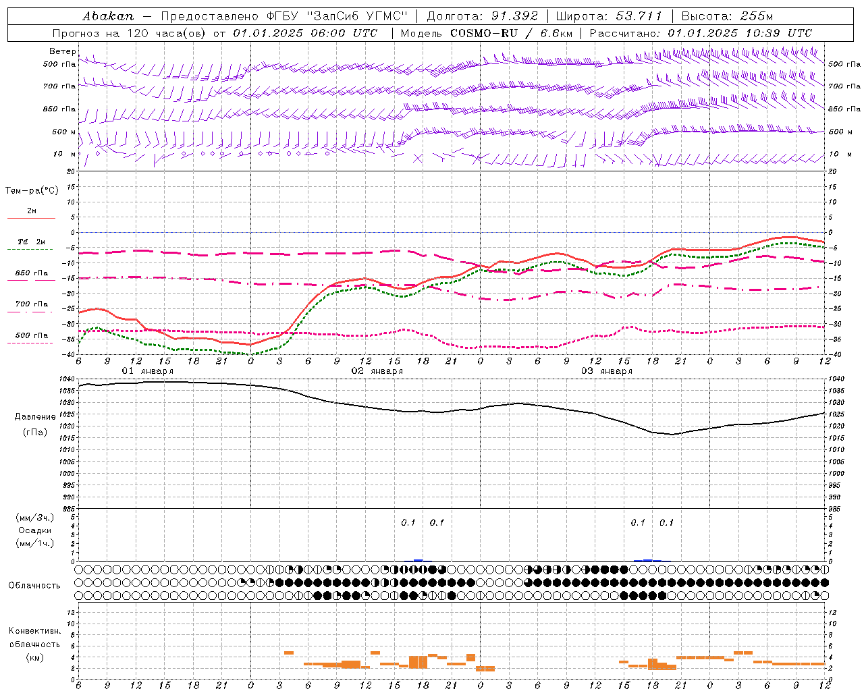Click the Abakan station title
This screenshot has height=691, width=864.
coord(108,16)
